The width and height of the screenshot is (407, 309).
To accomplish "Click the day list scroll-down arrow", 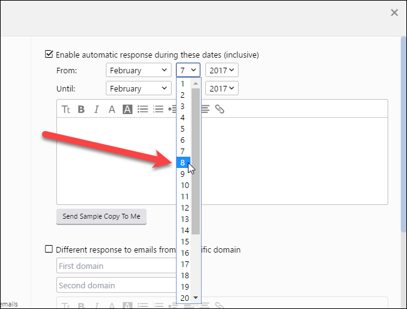I will 196,298.
